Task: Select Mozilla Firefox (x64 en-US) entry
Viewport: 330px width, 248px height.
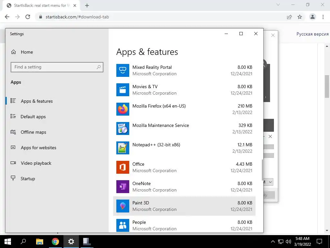Action: [184, 109]
